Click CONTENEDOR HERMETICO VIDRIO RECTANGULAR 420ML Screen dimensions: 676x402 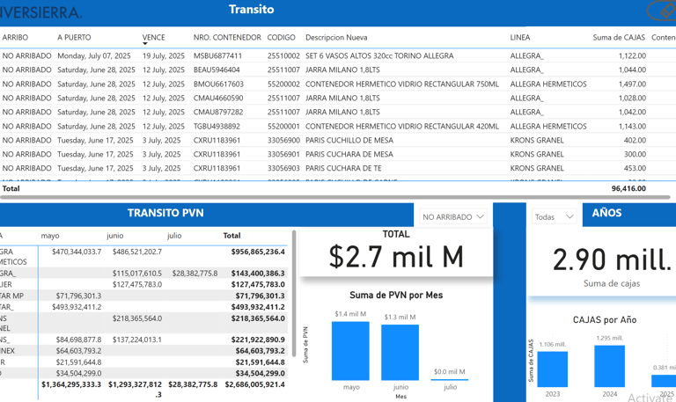(401, 127)
